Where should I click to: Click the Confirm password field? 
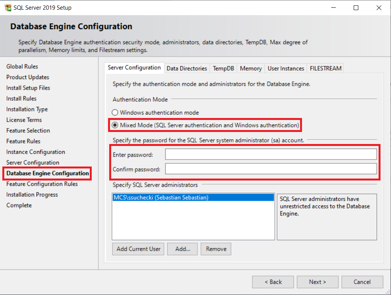[x=271, y=169]
